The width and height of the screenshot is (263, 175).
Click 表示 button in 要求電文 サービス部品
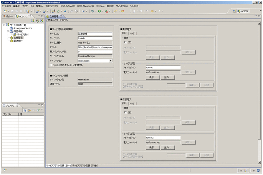tap(152, 77)
